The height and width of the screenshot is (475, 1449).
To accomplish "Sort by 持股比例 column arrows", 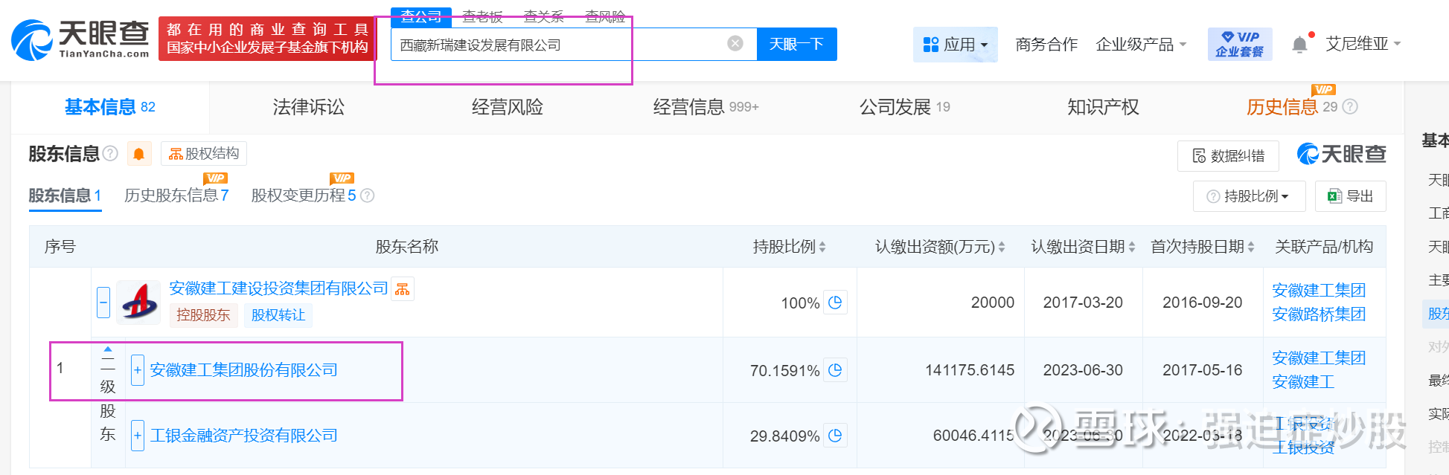I will [822, 247].
